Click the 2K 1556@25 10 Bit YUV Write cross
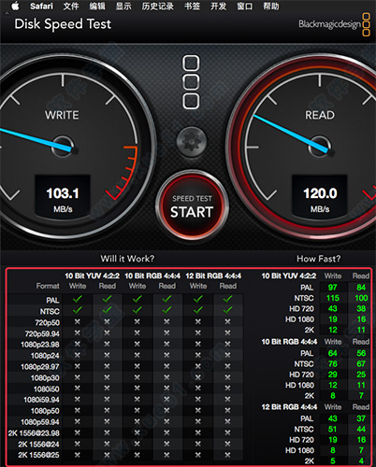 tap(78, 455)
